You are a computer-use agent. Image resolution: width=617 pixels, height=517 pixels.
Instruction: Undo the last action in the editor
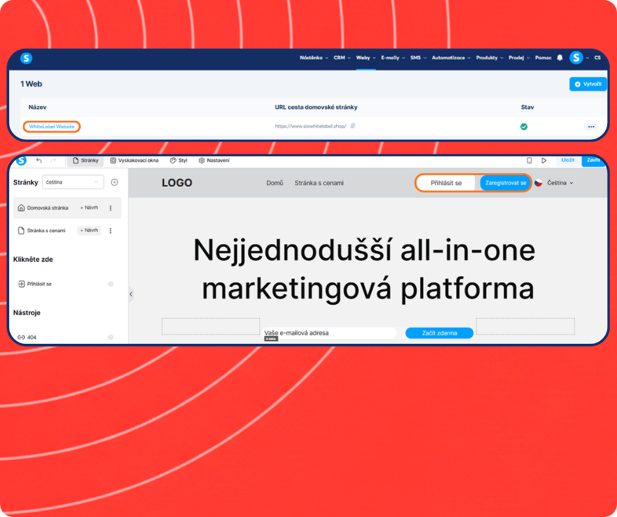coord(39,160)
